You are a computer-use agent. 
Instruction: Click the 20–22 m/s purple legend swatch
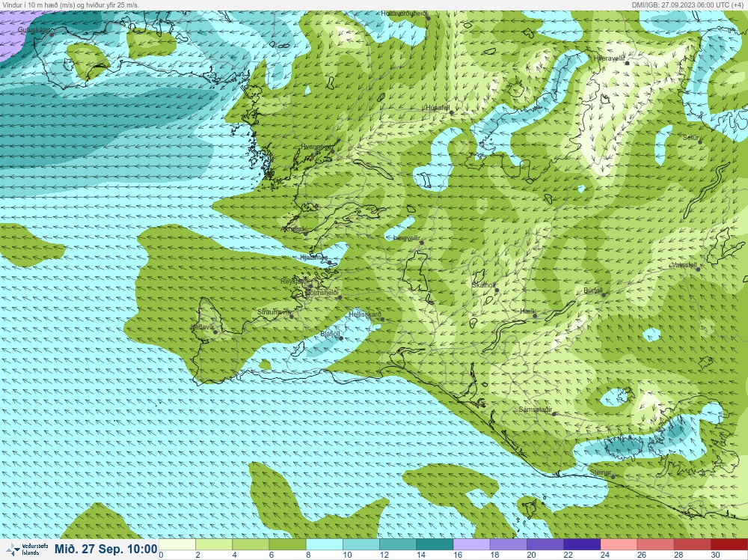coord(545,545)
